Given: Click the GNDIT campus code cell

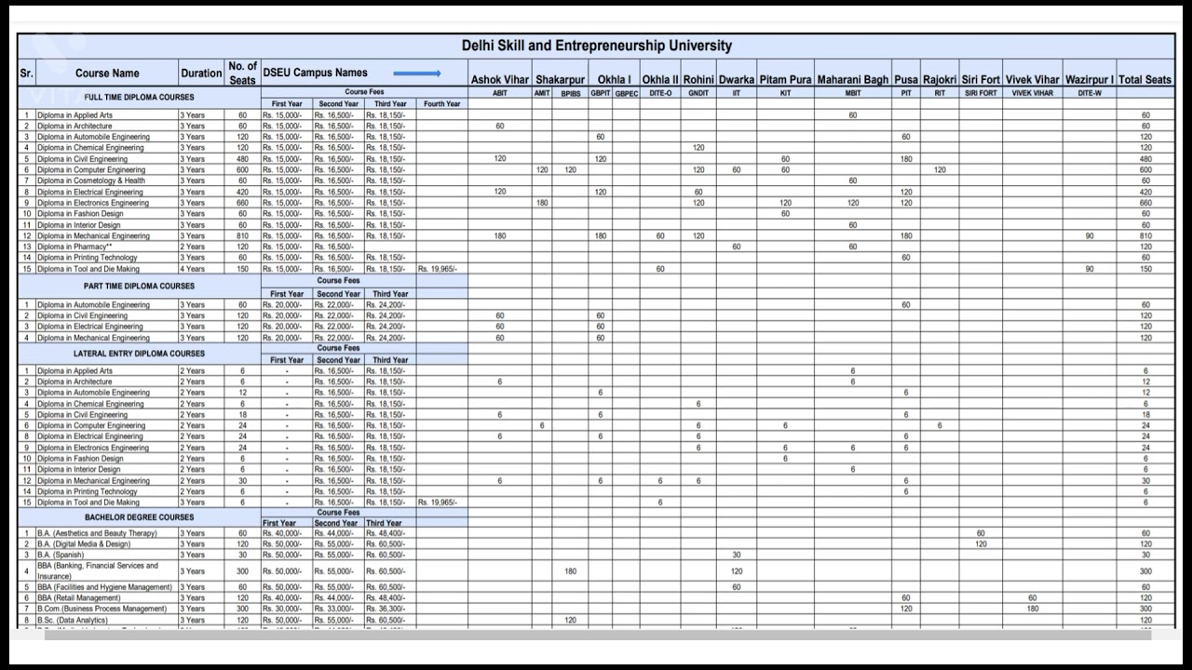Looking at the screenshot, I should (698, 93).
